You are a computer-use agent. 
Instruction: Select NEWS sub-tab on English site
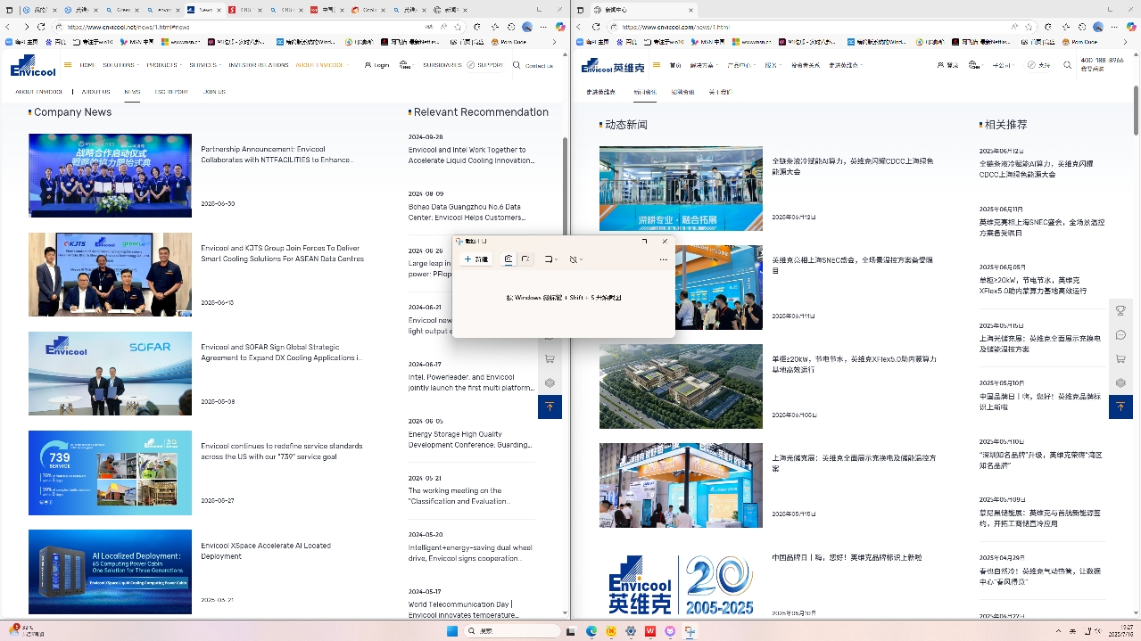[132, 92]
